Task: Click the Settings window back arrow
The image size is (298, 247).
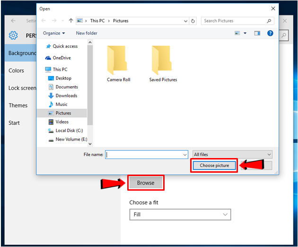Action: click(13, 20)
